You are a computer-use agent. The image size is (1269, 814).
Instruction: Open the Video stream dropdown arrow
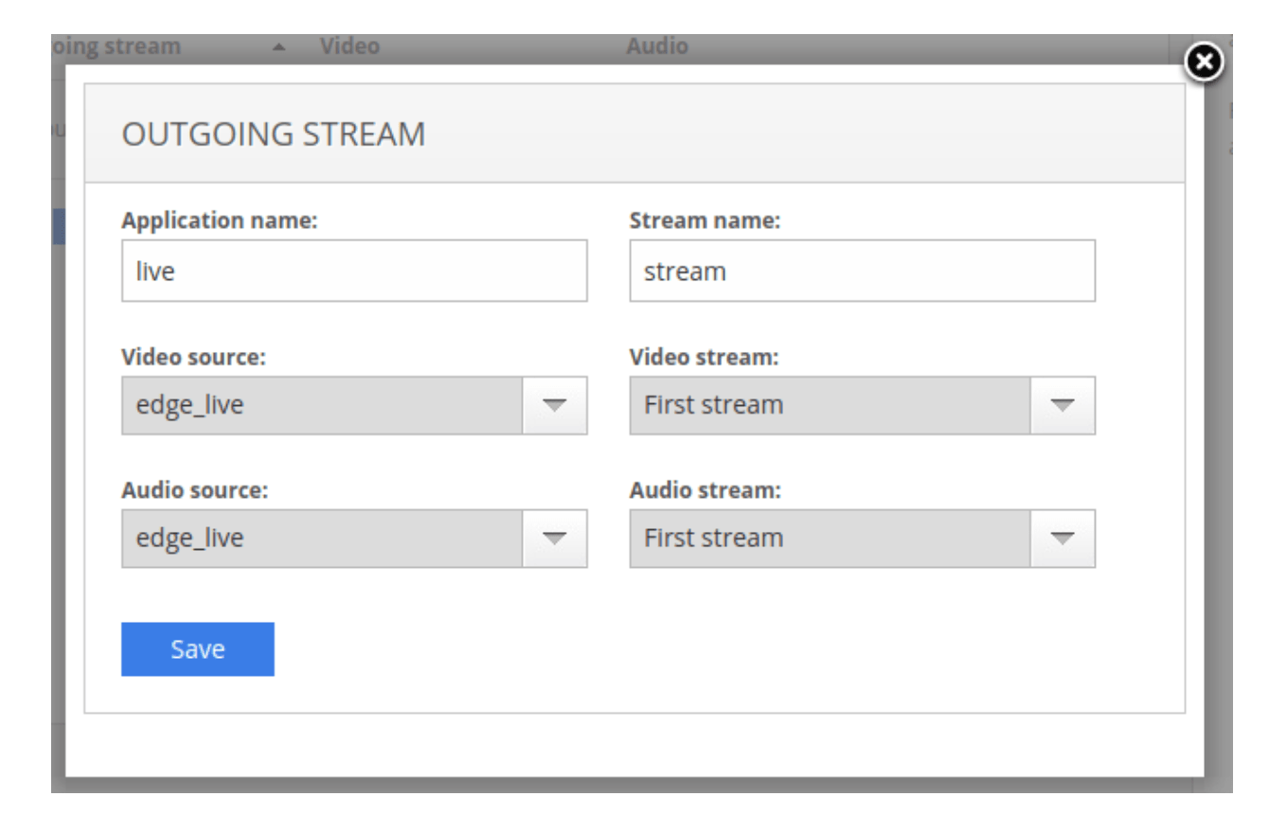click(x=1062, y=406)
